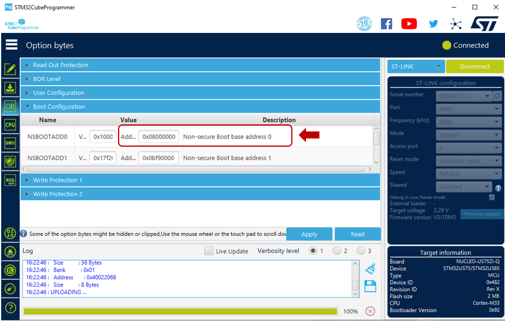Image resolution: width=505 pixels, height=321 pixels.
Task: Save the log with floppy disk icon
Action: click(370, 286)
